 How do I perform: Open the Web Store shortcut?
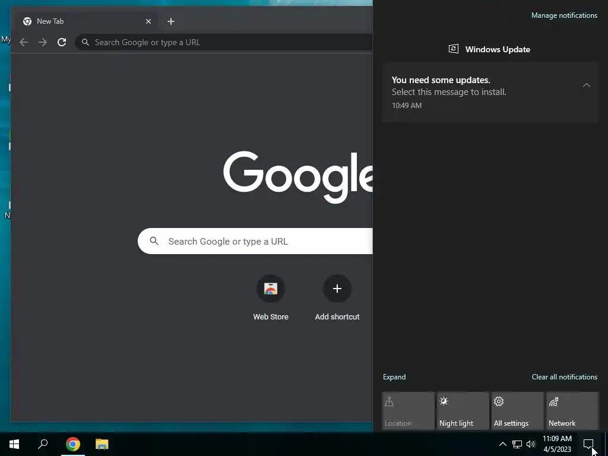pos(271,298)
